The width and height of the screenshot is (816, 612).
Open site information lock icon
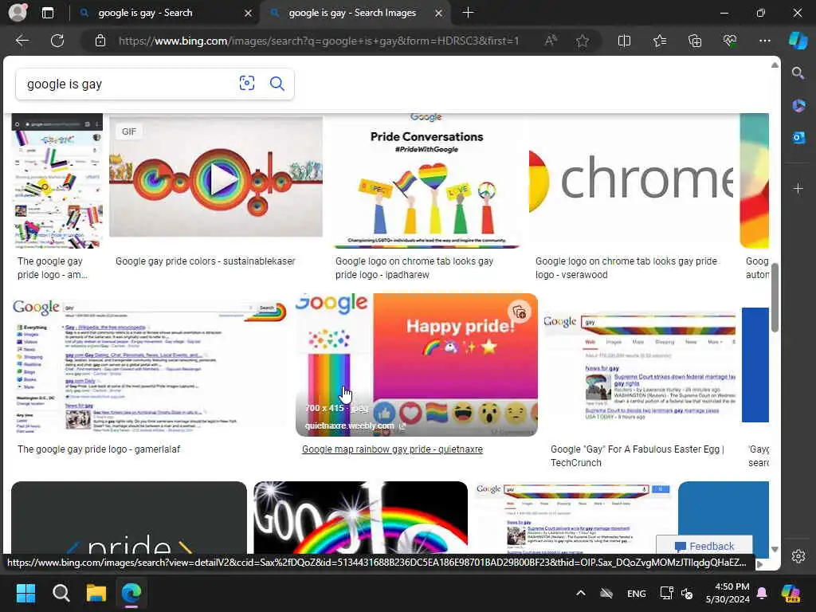pos(100,41)
